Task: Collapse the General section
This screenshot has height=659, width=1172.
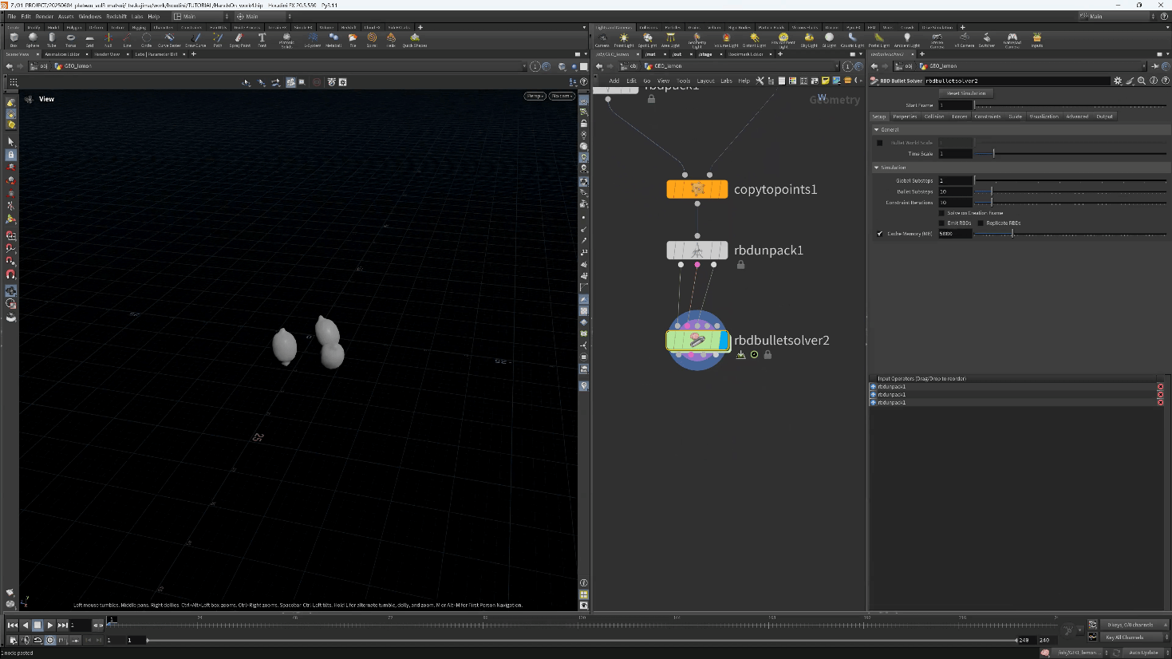Action: click(x=877, y=129)
